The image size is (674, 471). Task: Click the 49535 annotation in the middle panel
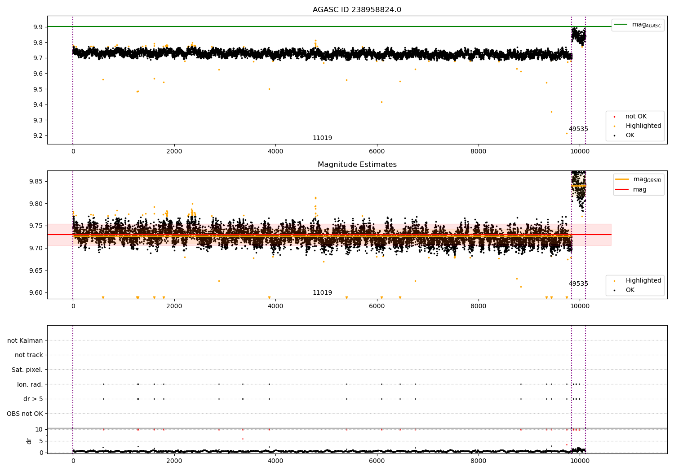(578, 284)
